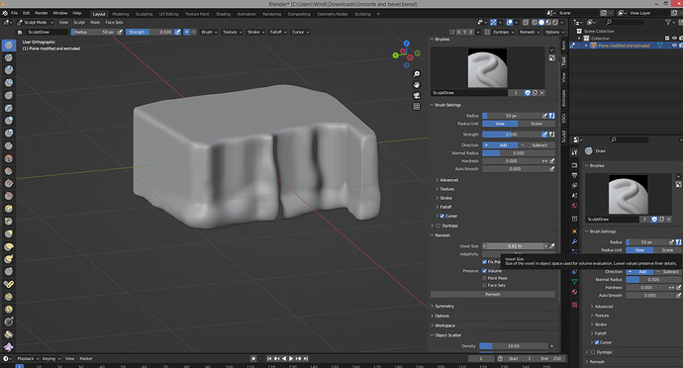
Task: Select the Layer brush tool
Action: pyautogui.click(x=9, y=108)
